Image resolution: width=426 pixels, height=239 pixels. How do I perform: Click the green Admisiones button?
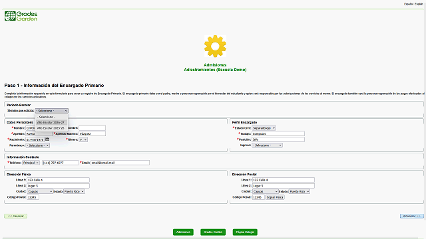click(183, 232)
